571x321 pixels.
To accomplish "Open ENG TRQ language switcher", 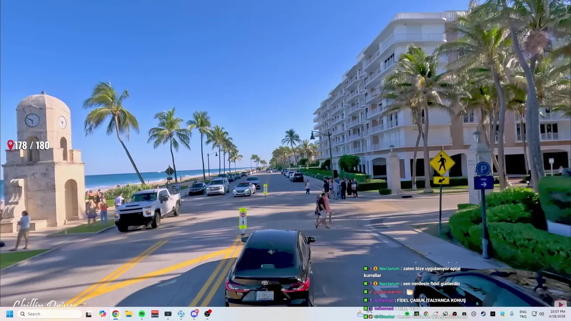I will [x=523, y=314].
